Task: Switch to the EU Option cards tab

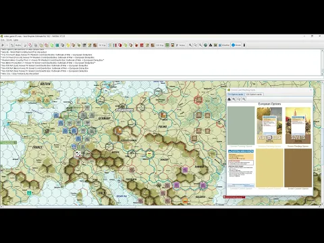Action: click(236, 94)
